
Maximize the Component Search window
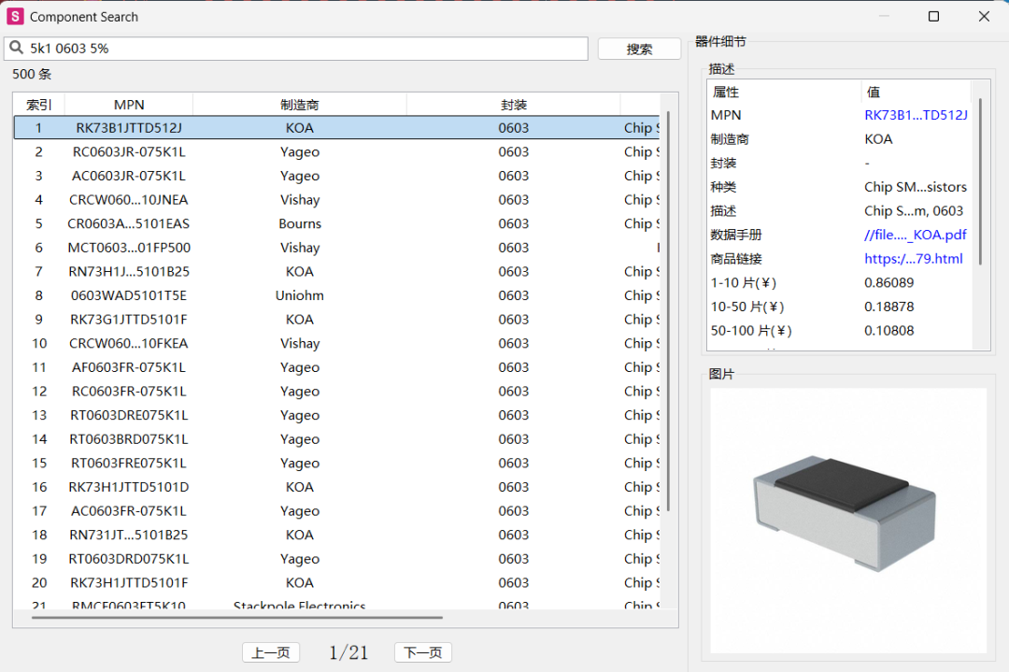pos(933,16)
